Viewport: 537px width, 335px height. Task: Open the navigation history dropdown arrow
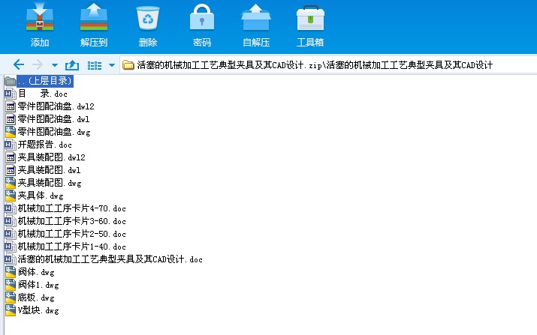pyautogui.click(x=55, y=65)
